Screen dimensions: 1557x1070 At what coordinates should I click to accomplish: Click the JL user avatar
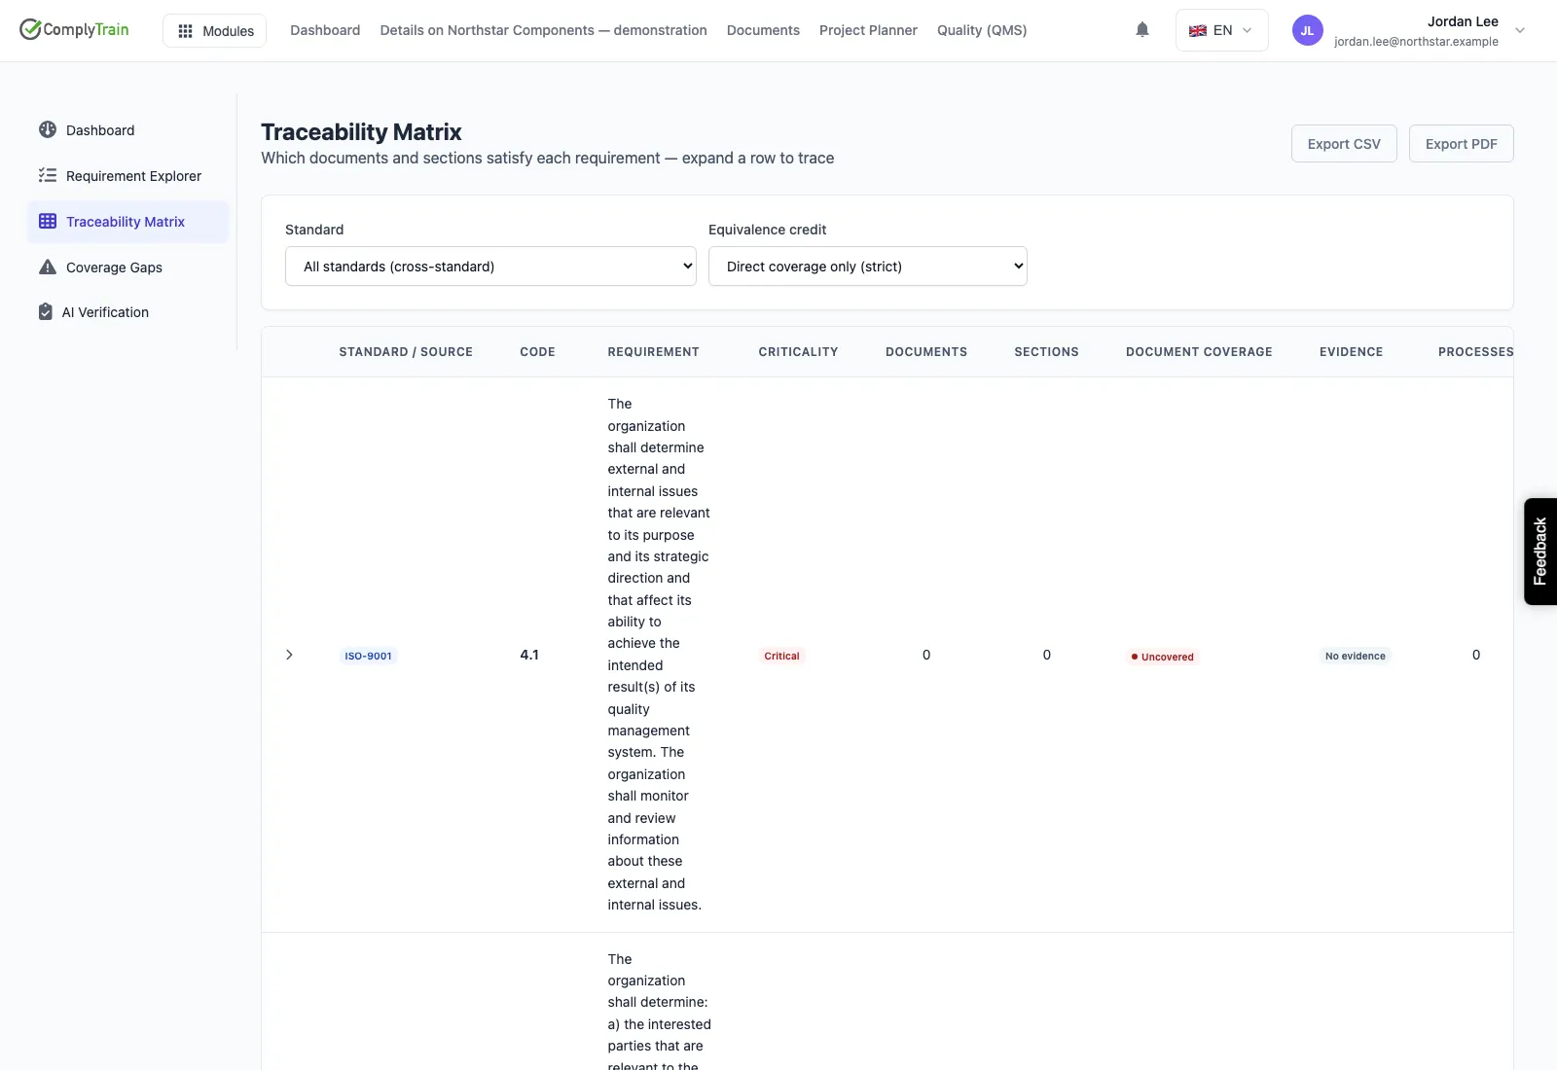pyautogui.click(x=1307, y=30)
